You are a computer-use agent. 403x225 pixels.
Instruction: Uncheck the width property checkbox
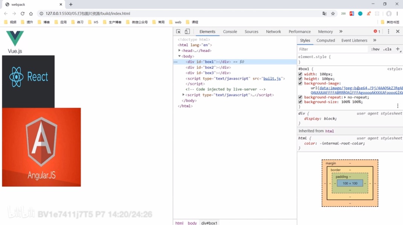(x=300, y=74)
